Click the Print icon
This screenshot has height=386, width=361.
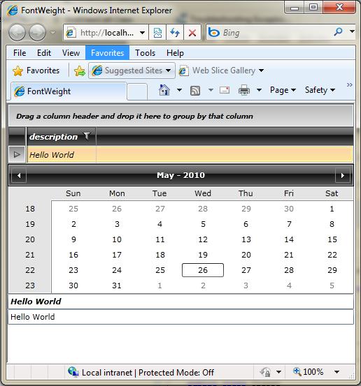point(244,90)
